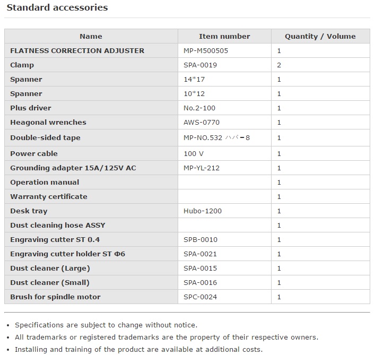Select the 'FLATNESS CORRECTION ADJUSTER' row name
The width and height of the screenshot is (375, 355).
pos(77,51)
